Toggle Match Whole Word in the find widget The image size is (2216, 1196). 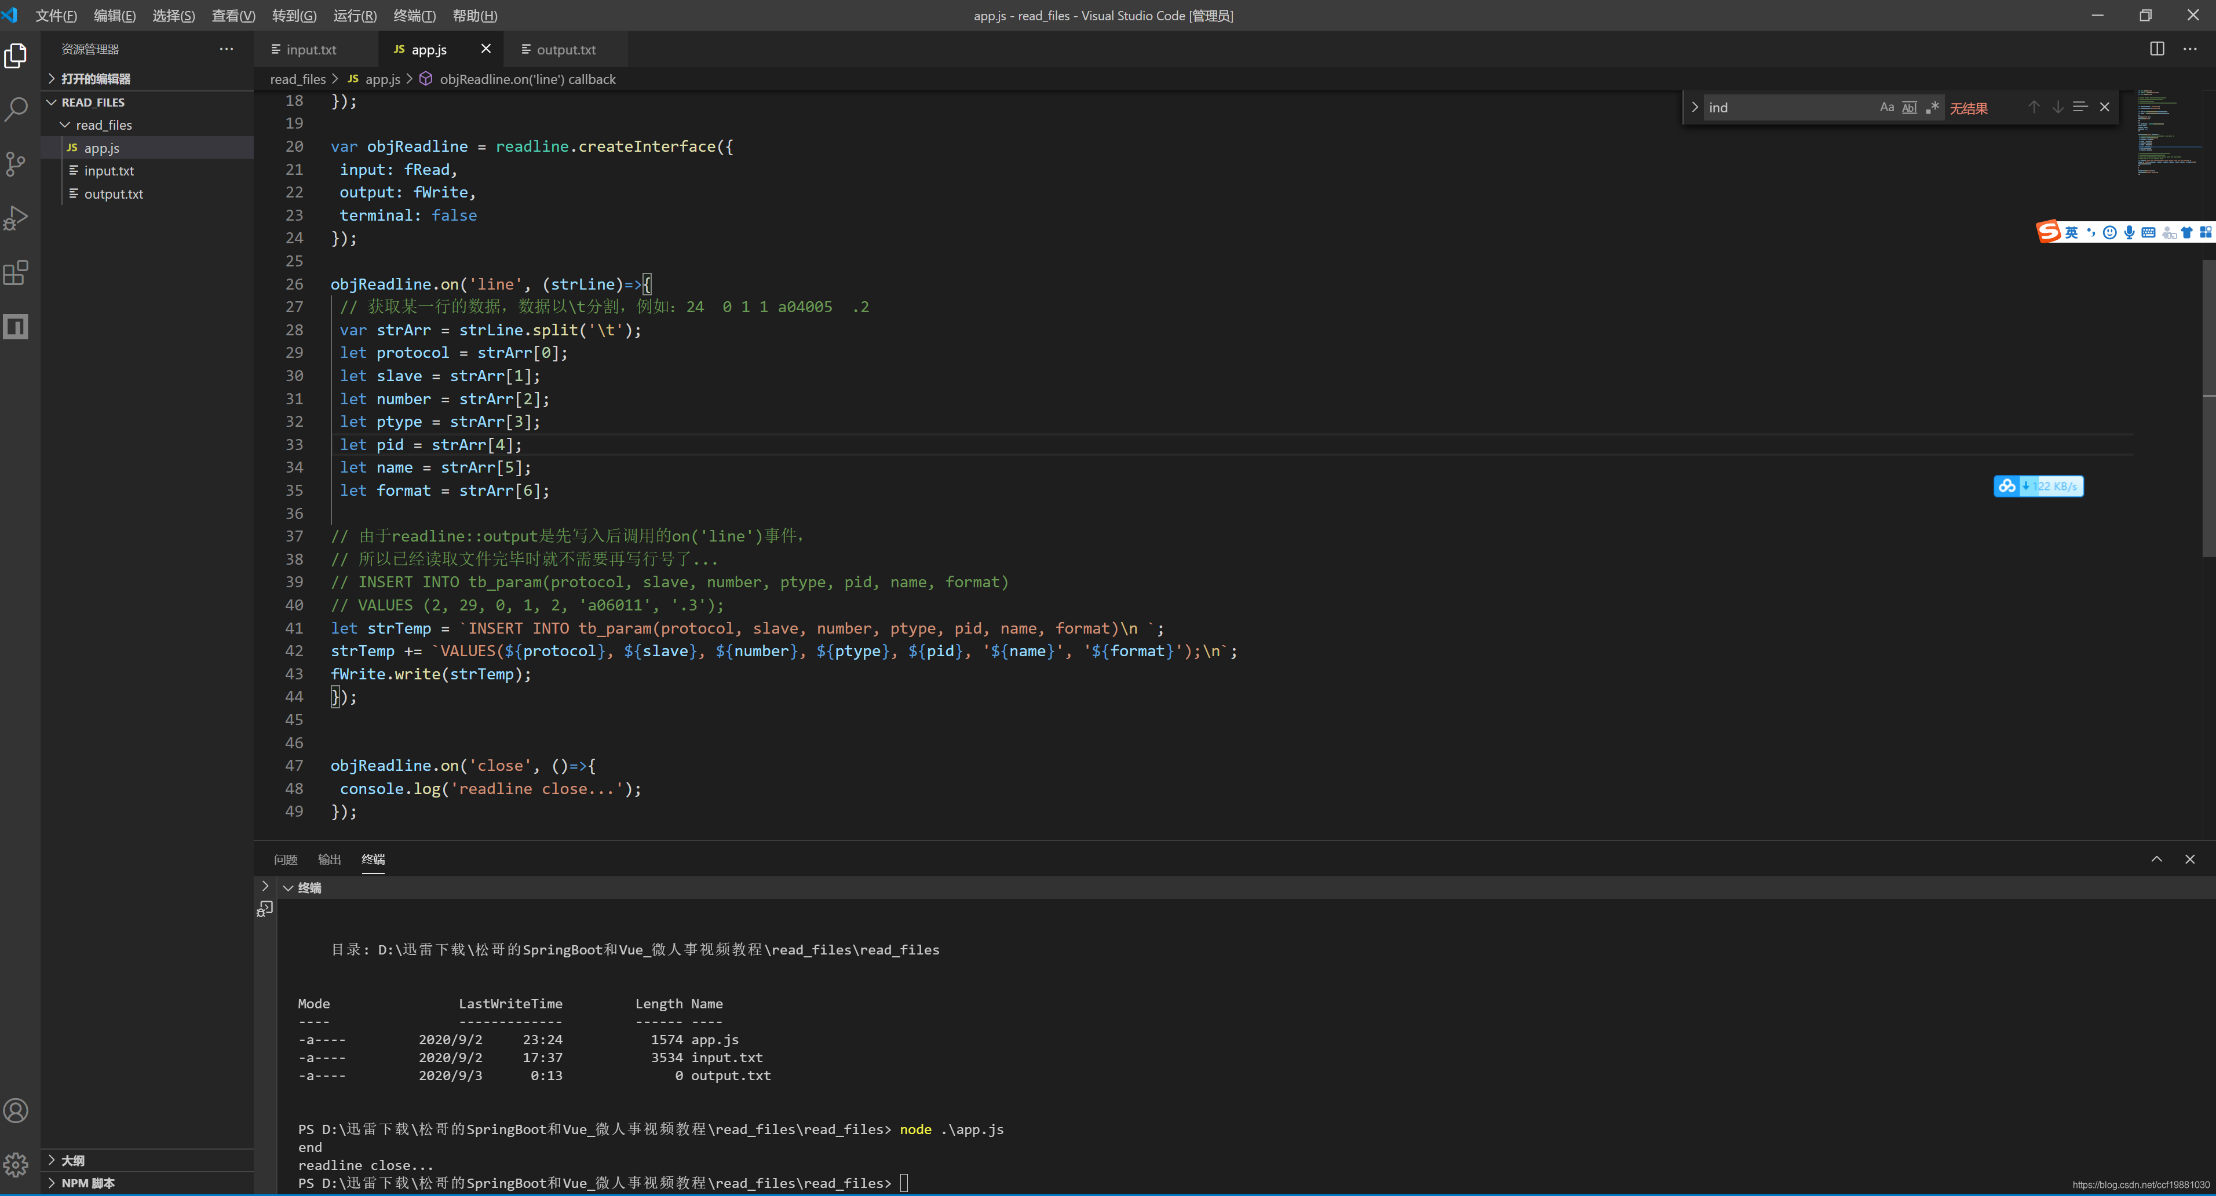1909,107
